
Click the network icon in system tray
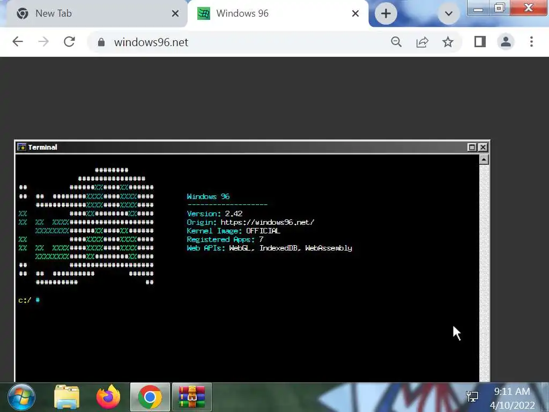pyautogui.click(x=472, y=397)
